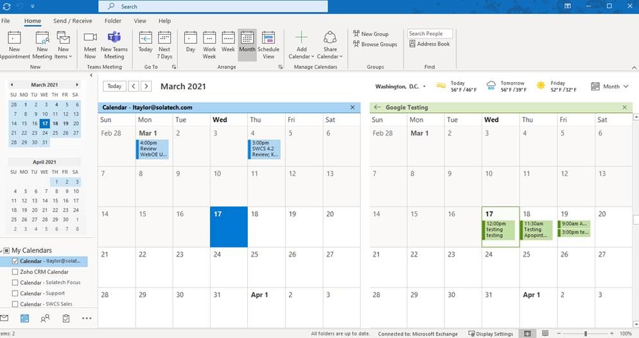639x338 pixels.
Task: Click overlay arrow on Google Testing
Action: pos(377,108)
